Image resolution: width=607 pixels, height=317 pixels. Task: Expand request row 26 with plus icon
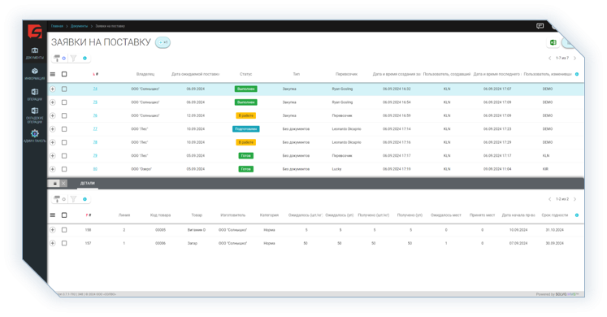click(x=53, y=115)
